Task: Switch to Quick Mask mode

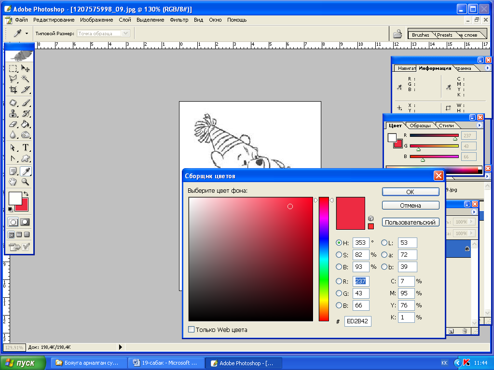Action: (25, 222)
